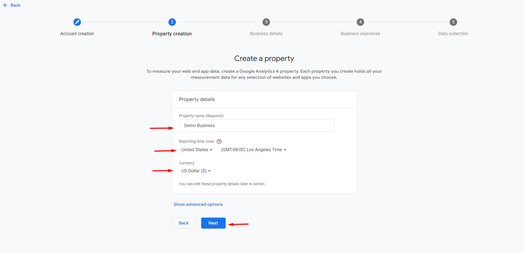Open the Los Angeles Time zone dropdown

click(253, 150)
